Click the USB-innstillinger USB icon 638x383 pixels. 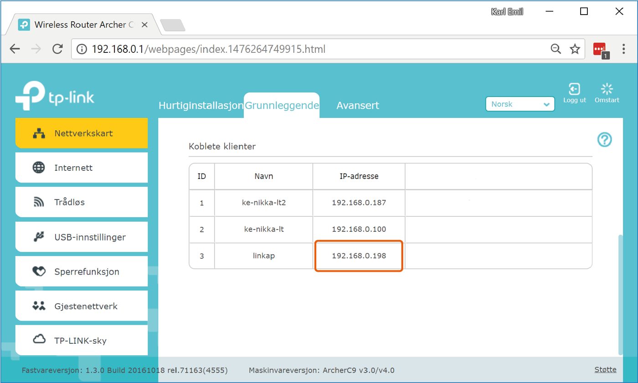(x=39, y=237)
